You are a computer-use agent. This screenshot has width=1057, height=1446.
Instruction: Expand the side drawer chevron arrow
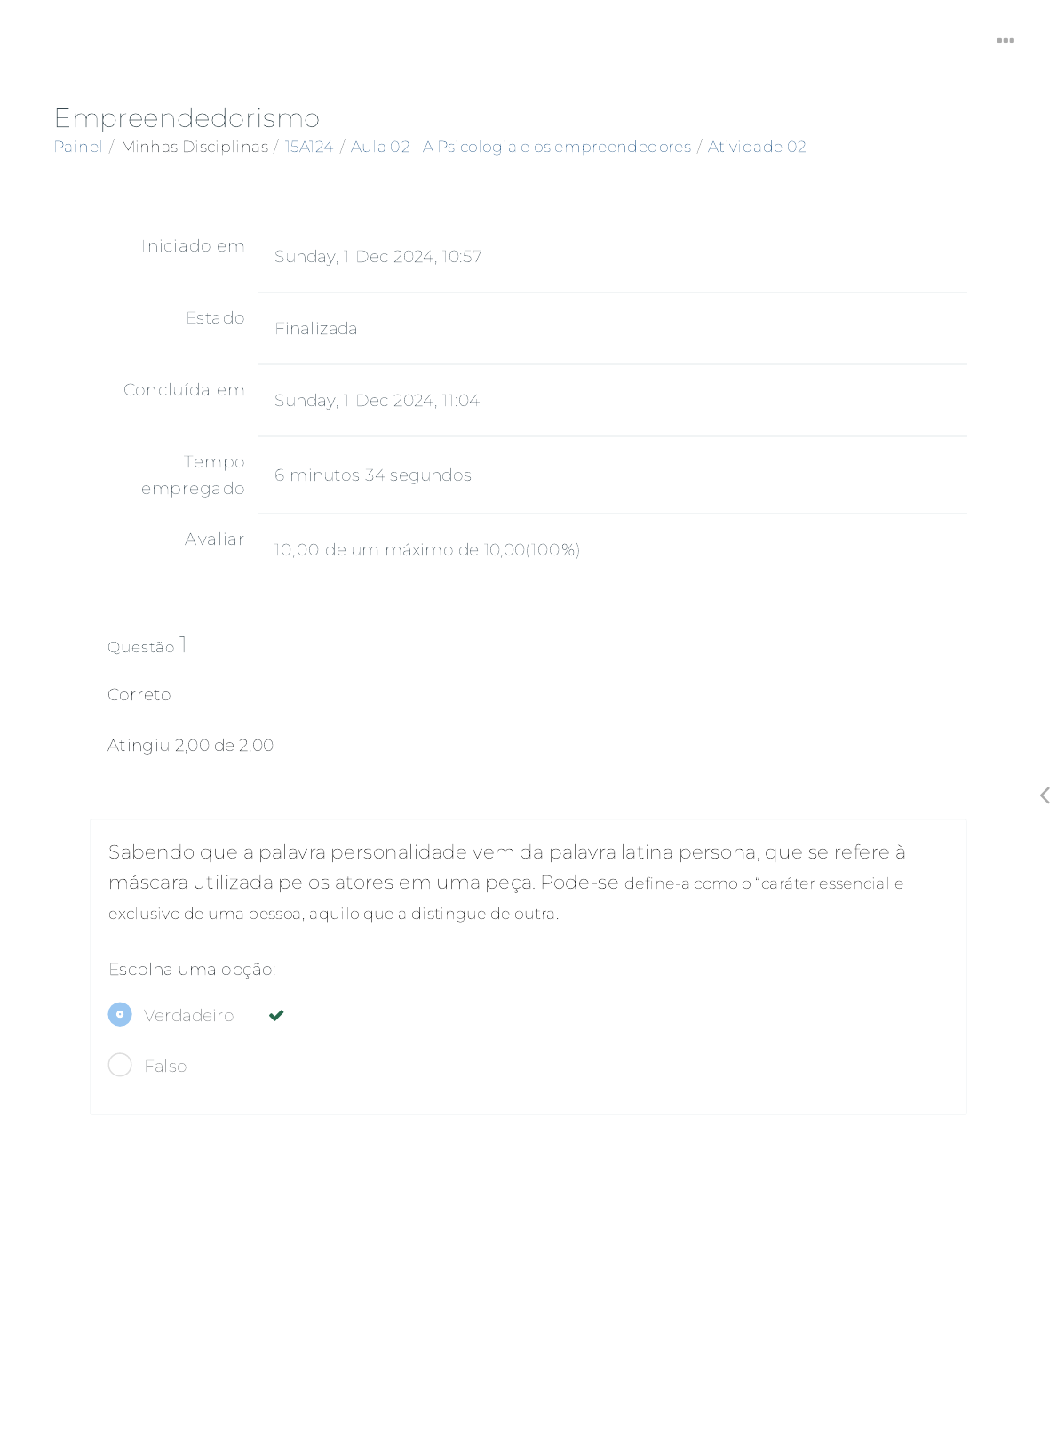click(1045, 795)
